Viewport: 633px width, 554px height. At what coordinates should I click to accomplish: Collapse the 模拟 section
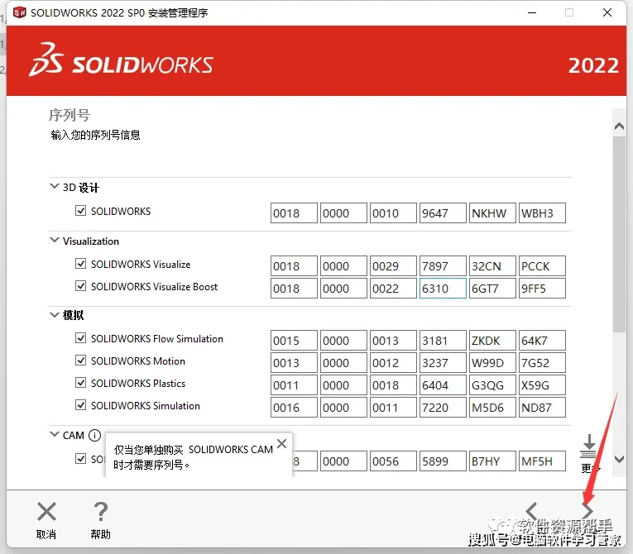[x=54, y=315]
